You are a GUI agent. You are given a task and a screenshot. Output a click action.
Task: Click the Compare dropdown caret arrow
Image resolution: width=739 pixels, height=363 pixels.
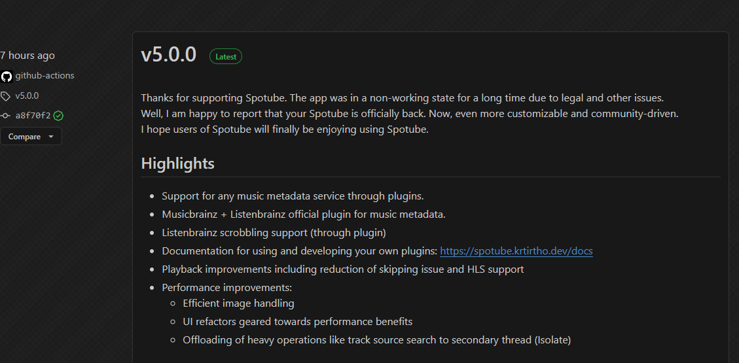coord(51,137)
